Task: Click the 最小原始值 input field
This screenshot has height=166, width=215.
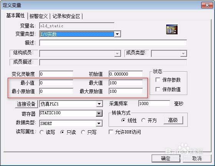Action: (56, 91)
